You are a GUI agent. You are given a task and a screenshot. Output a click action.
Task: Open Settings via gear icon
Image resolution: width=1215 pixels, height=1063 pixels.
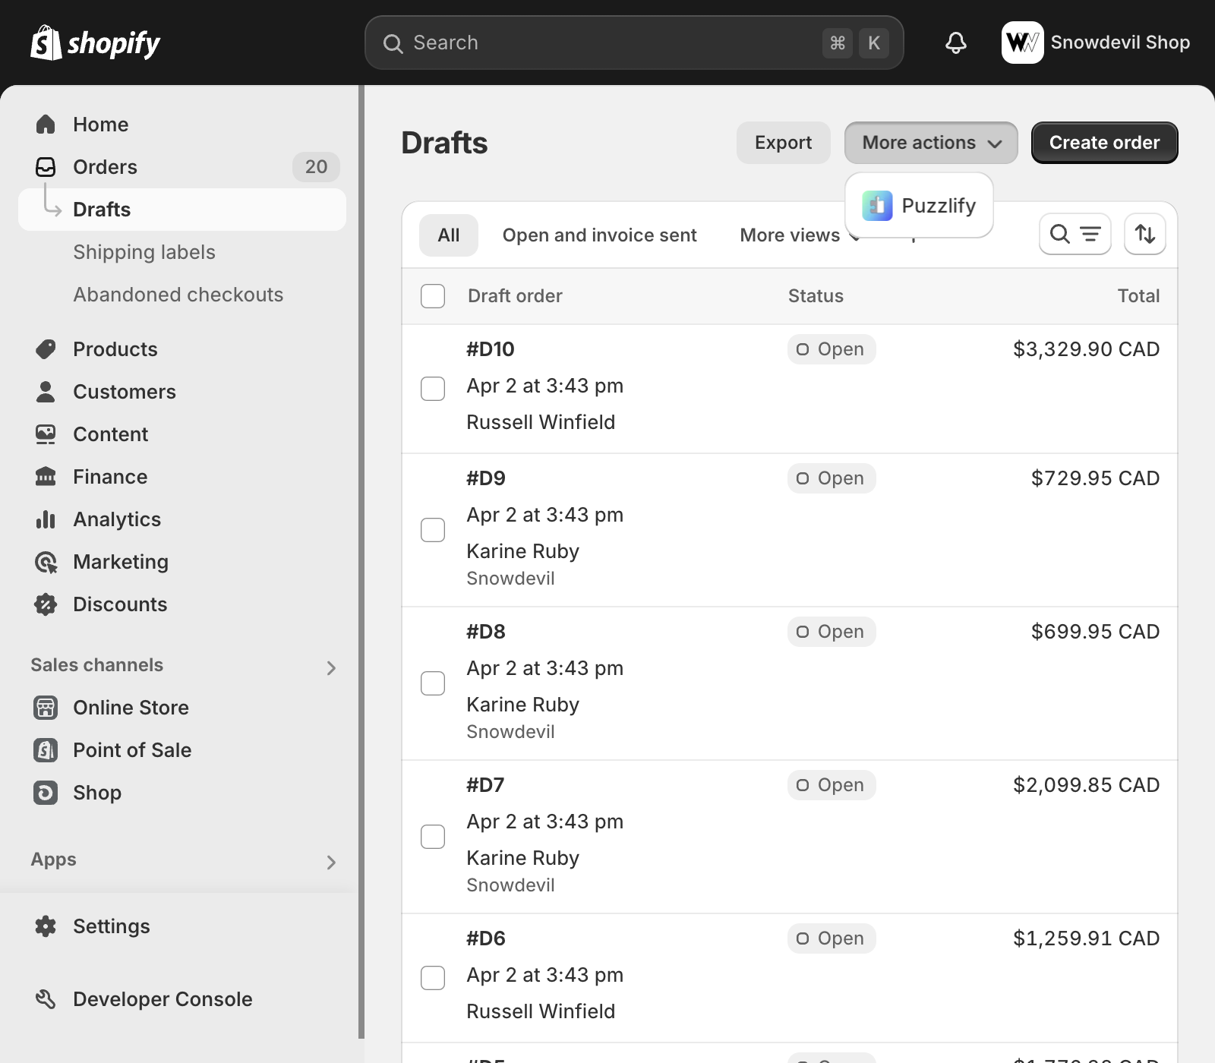pyautogui.click(x=46, y=926)
